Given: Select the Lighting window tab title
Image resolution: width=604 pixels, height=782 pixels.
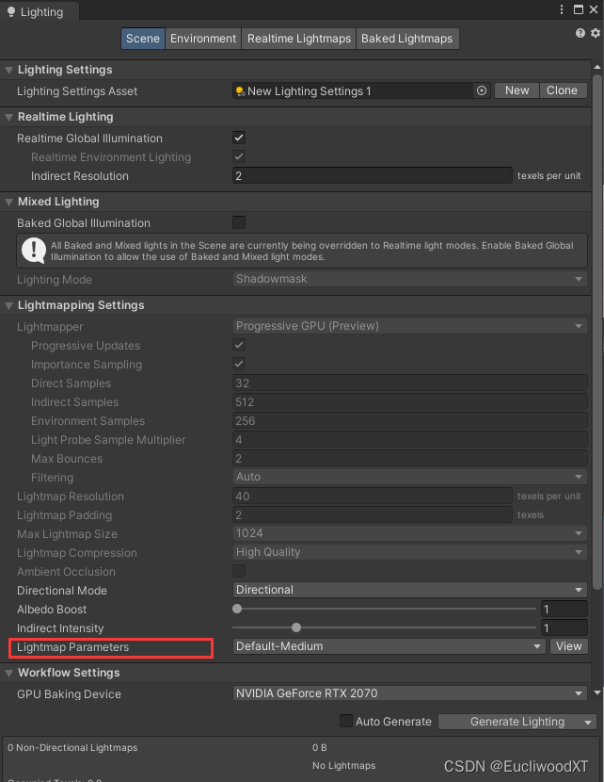Looking at the screenshot, I should [x=41, y=12].
